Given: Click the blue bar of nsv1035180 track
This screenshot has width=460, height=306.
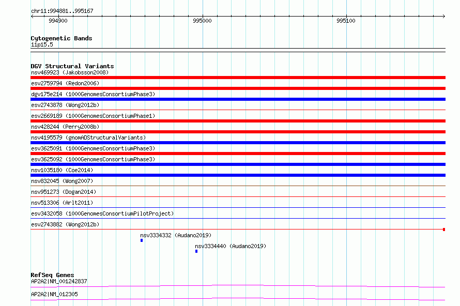Looking at the screenshot, I should pyautogui.click(x=238, y=175).
